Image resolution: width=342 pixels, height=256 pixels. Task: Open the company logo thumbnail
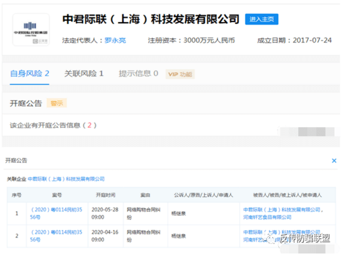pos(31,30)
